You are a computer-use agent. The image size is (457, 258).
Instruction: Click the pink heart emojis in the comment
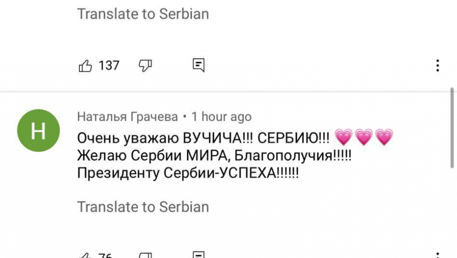coord(363,138)
